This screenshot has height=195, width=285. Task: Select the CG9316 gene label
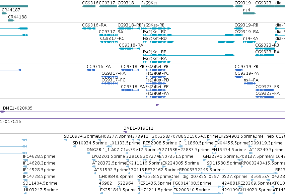click(x=90, y=3)
